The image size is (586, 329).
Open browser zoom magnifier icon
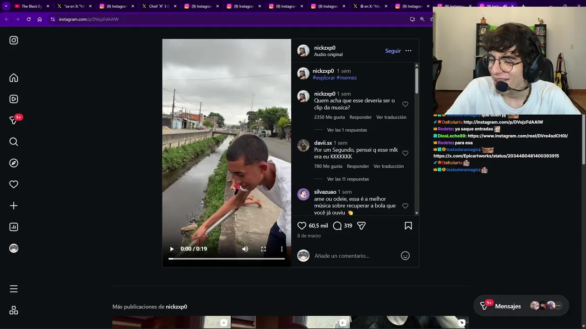(x=422, y=19)
